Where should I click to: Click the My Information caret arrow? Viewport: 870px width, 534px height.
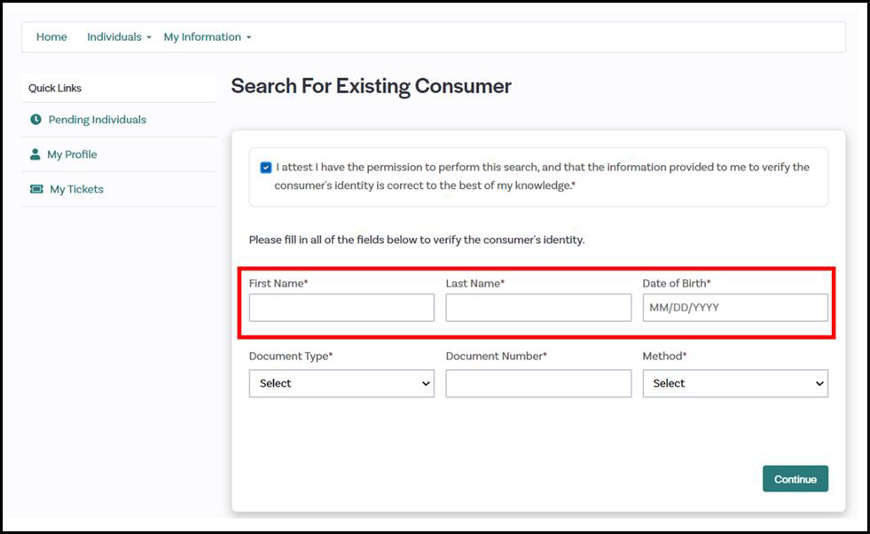[x=248, y=38]
